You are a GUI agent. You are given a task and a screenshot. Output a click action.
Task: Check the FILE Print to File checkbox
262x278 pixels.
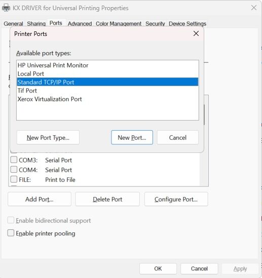(14, 179)
